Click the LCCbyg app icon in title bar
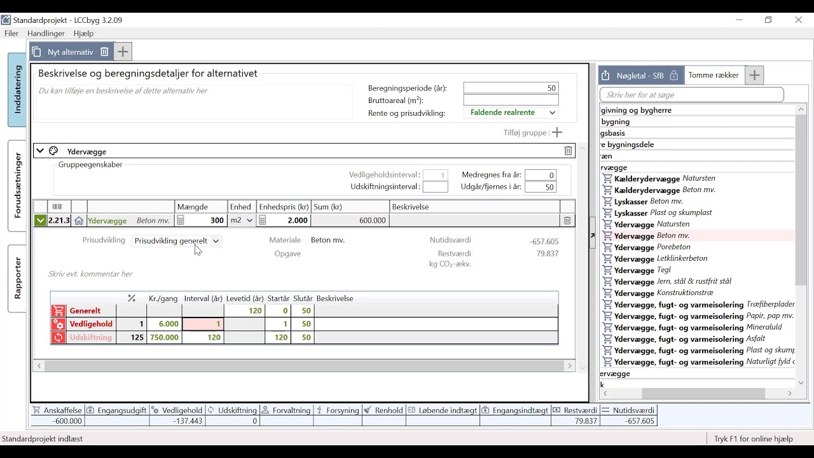This screenshot has height=458, width=814. (6, 20)
